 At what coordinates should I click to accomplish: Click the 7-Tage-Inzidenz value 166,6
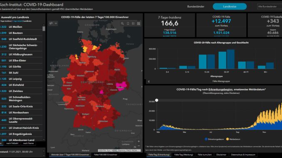point(170,23)
